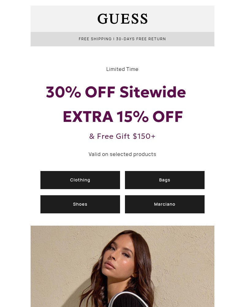Open the Marciano category button
This screenshot has height=307, width=245.
[164, 204]
